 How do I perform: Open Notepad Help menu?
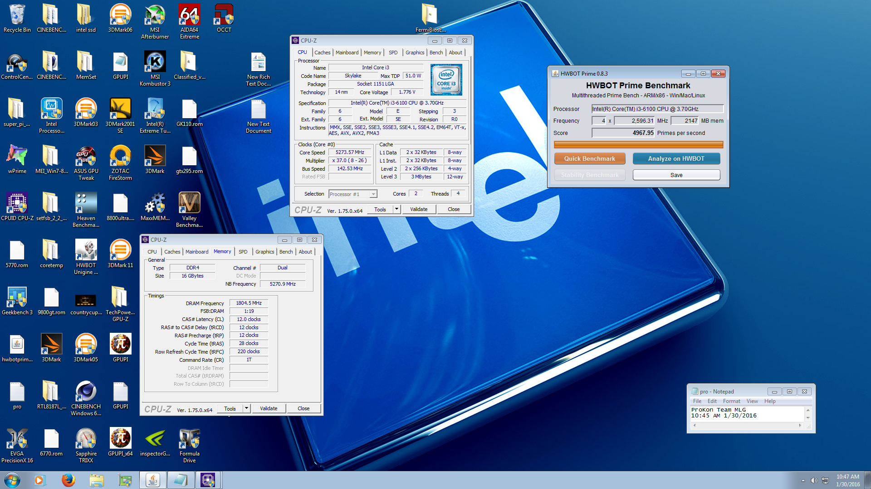pos(770,401)
